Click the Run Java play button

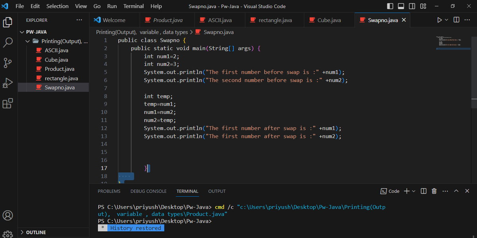click(x=439, y=20)
